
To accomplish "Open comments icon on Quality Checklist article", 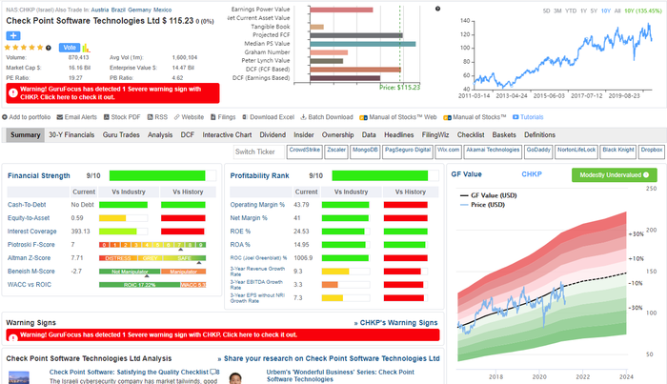I will 215,372.
